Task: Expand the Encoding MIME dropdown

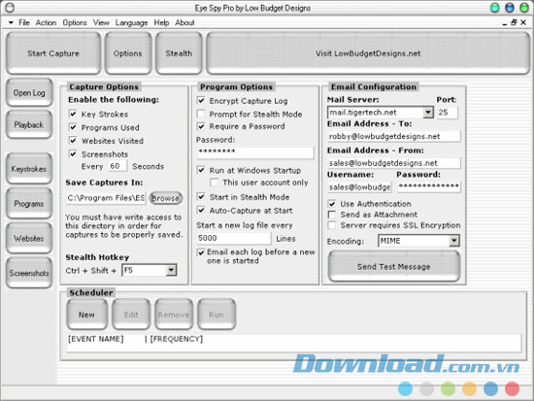Action: (454, 241)
